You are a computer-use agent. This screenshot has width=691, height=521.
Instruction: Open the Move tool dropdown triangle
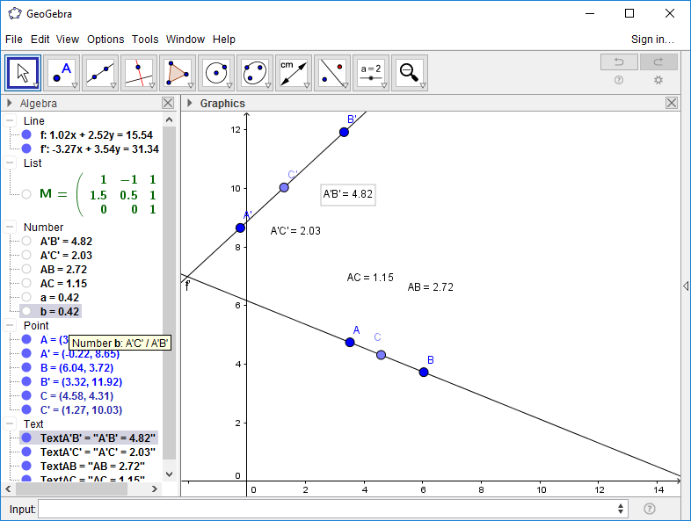(x=36, y=85)
